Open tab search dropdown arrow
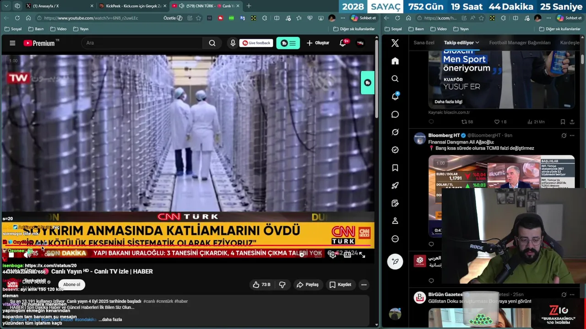 tap(6, 6)
